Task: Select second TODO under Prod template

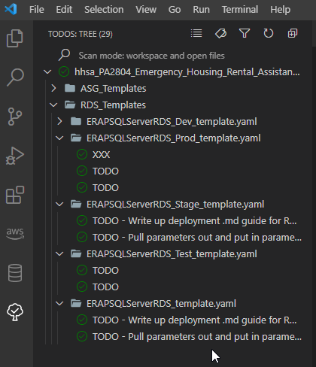Action: pos(105,188)
